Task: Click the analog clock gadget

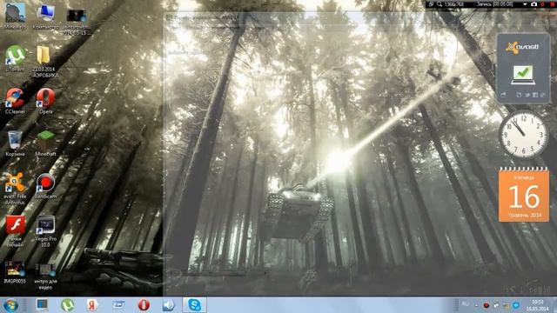Action: (523, 135)
